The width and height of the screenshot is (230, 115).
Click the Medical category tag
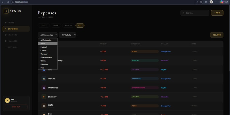[144, 60]
